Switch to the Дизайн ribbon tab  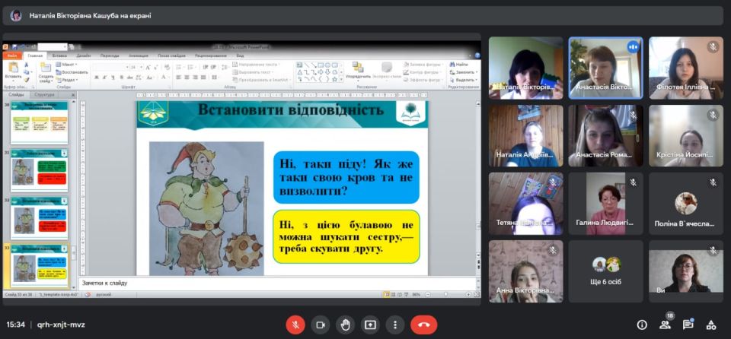click(x=84, y=55)
